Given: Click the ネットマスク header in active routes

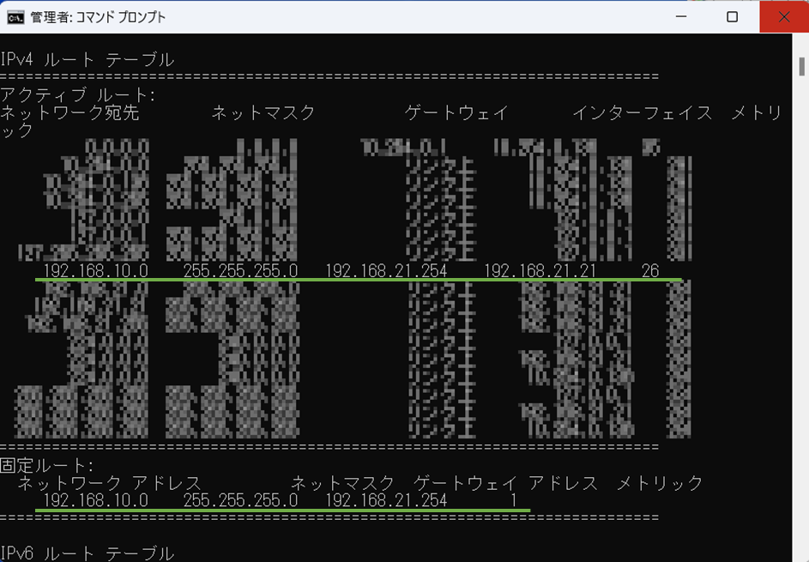Looking at the screenshot, I should tap(263, 112).
